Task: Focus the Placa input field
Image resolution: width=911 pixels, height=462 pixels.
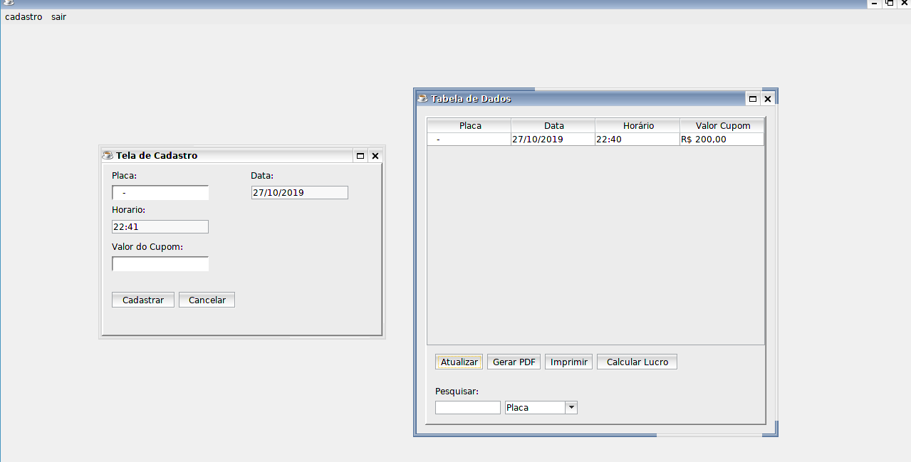Action: [160, 193]
